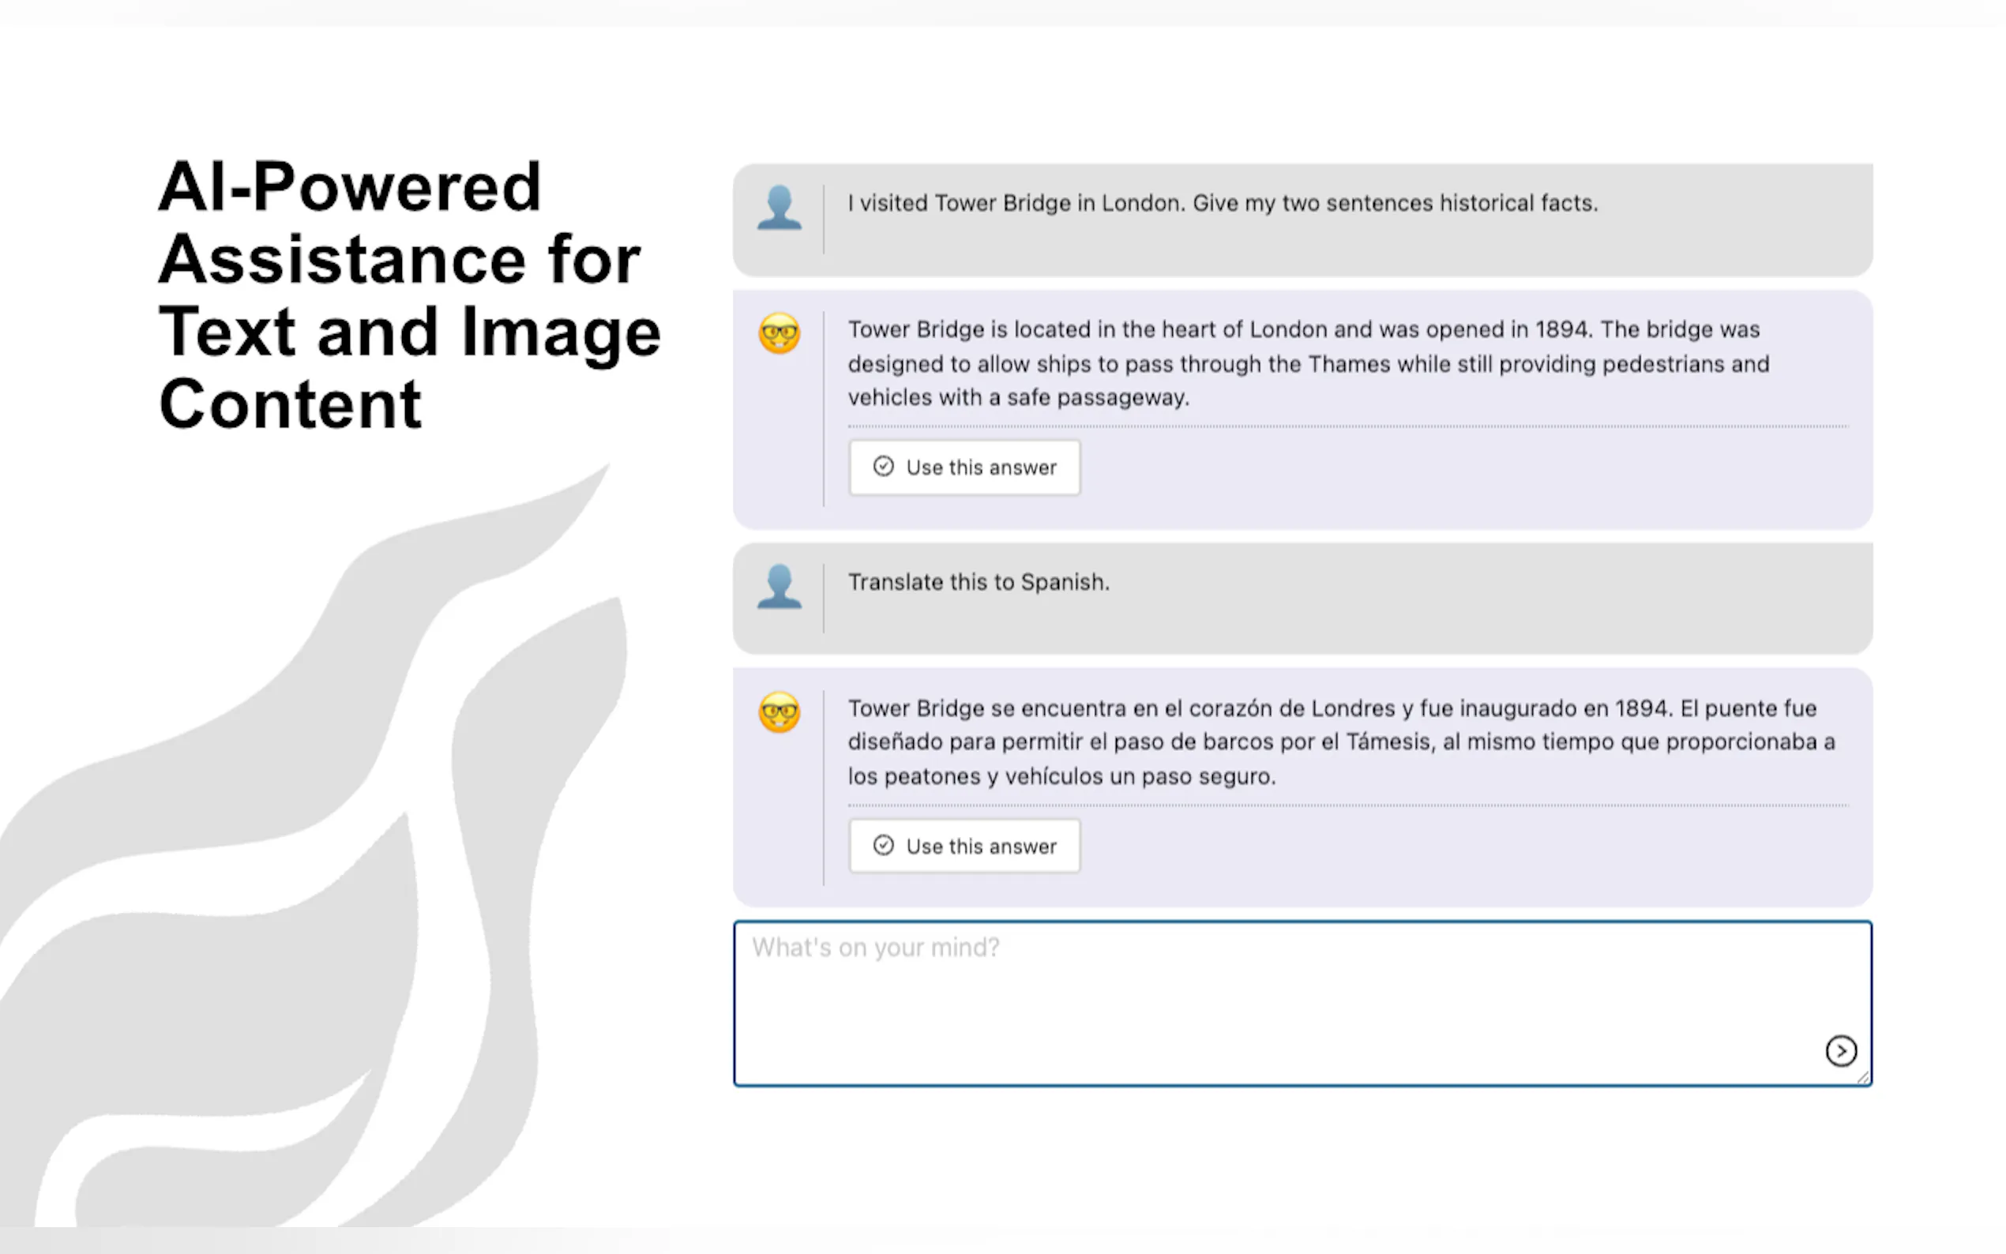Click the "I visited Tower Bridge" message text
The width and height of the screenshot is (2006, 1254).
pos(1223,203)
